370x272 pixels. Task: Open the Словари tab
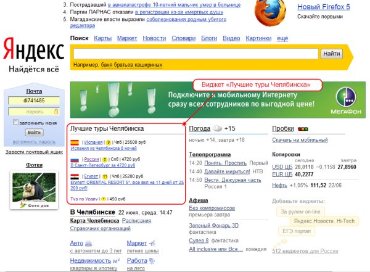tap(184, 38)
